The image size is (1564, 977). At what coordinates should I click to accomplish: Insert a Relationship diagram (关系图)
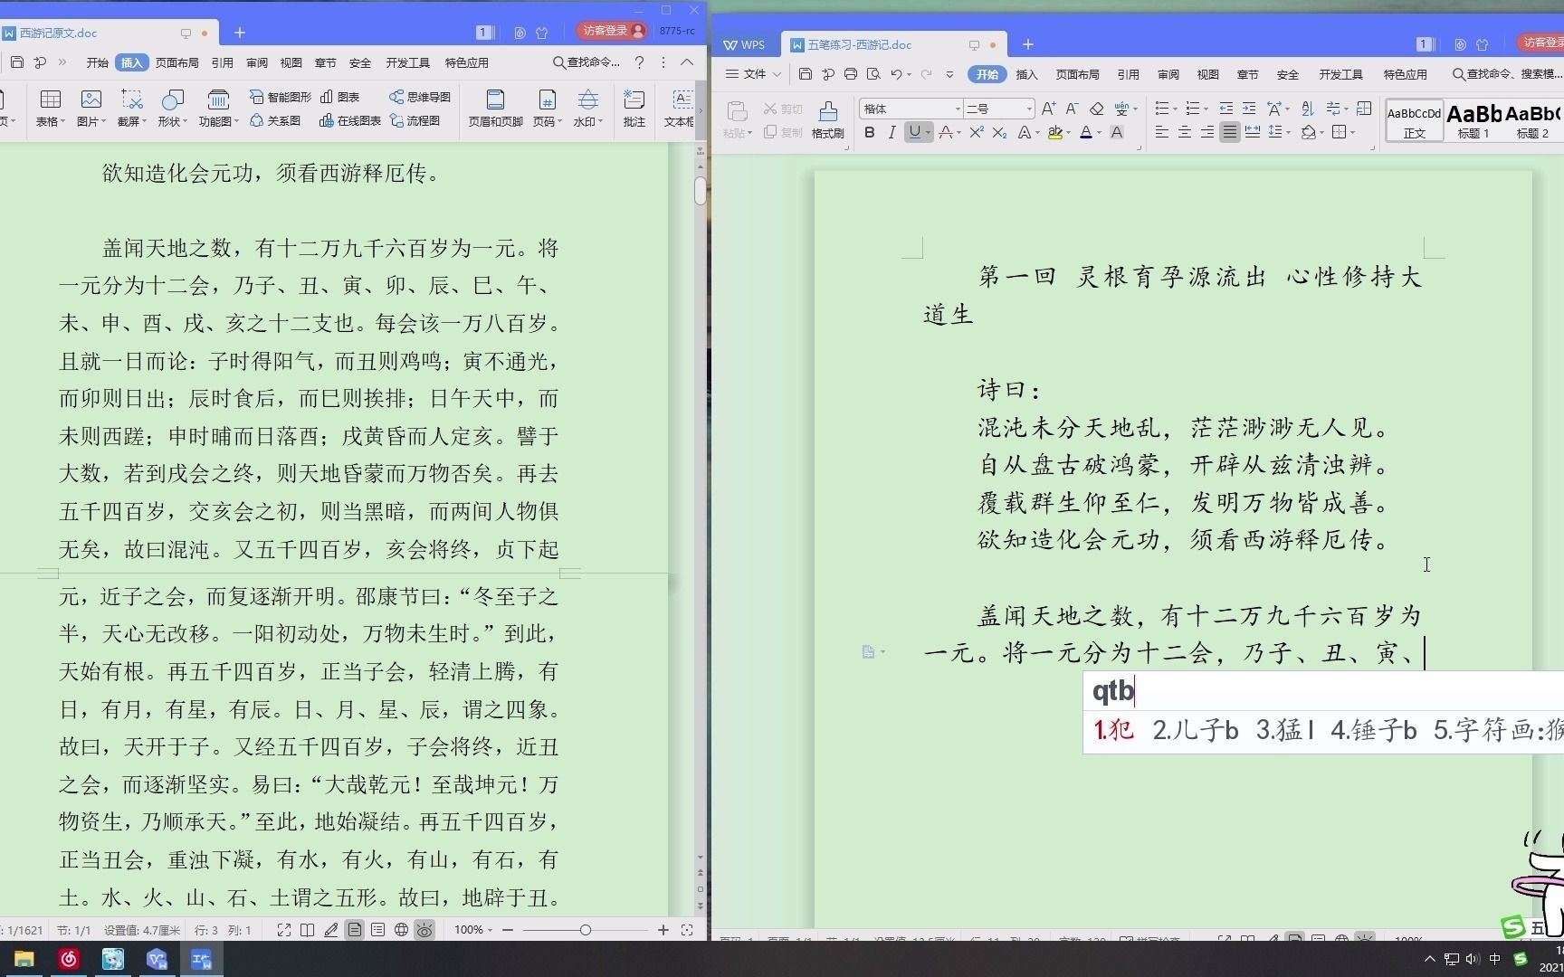coord(275,120)
